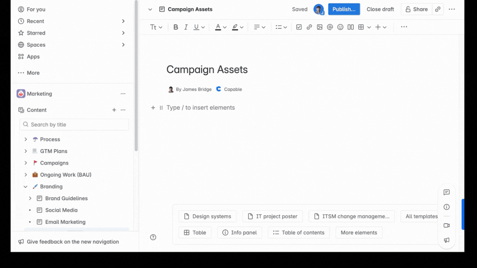Add a mention with the @ icon
The height and width of the screenshot is (268, 477).
click(330, 26)
